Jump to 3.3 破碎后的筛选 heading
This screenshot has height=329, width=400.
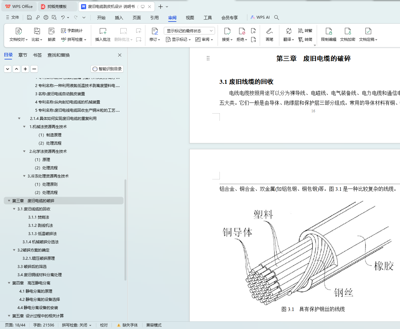32,266
